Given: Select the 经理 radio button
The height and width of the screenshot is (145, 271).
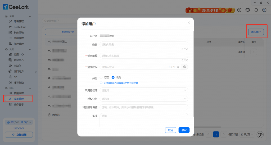Looking at the screenshot, I should coord(101,77).
